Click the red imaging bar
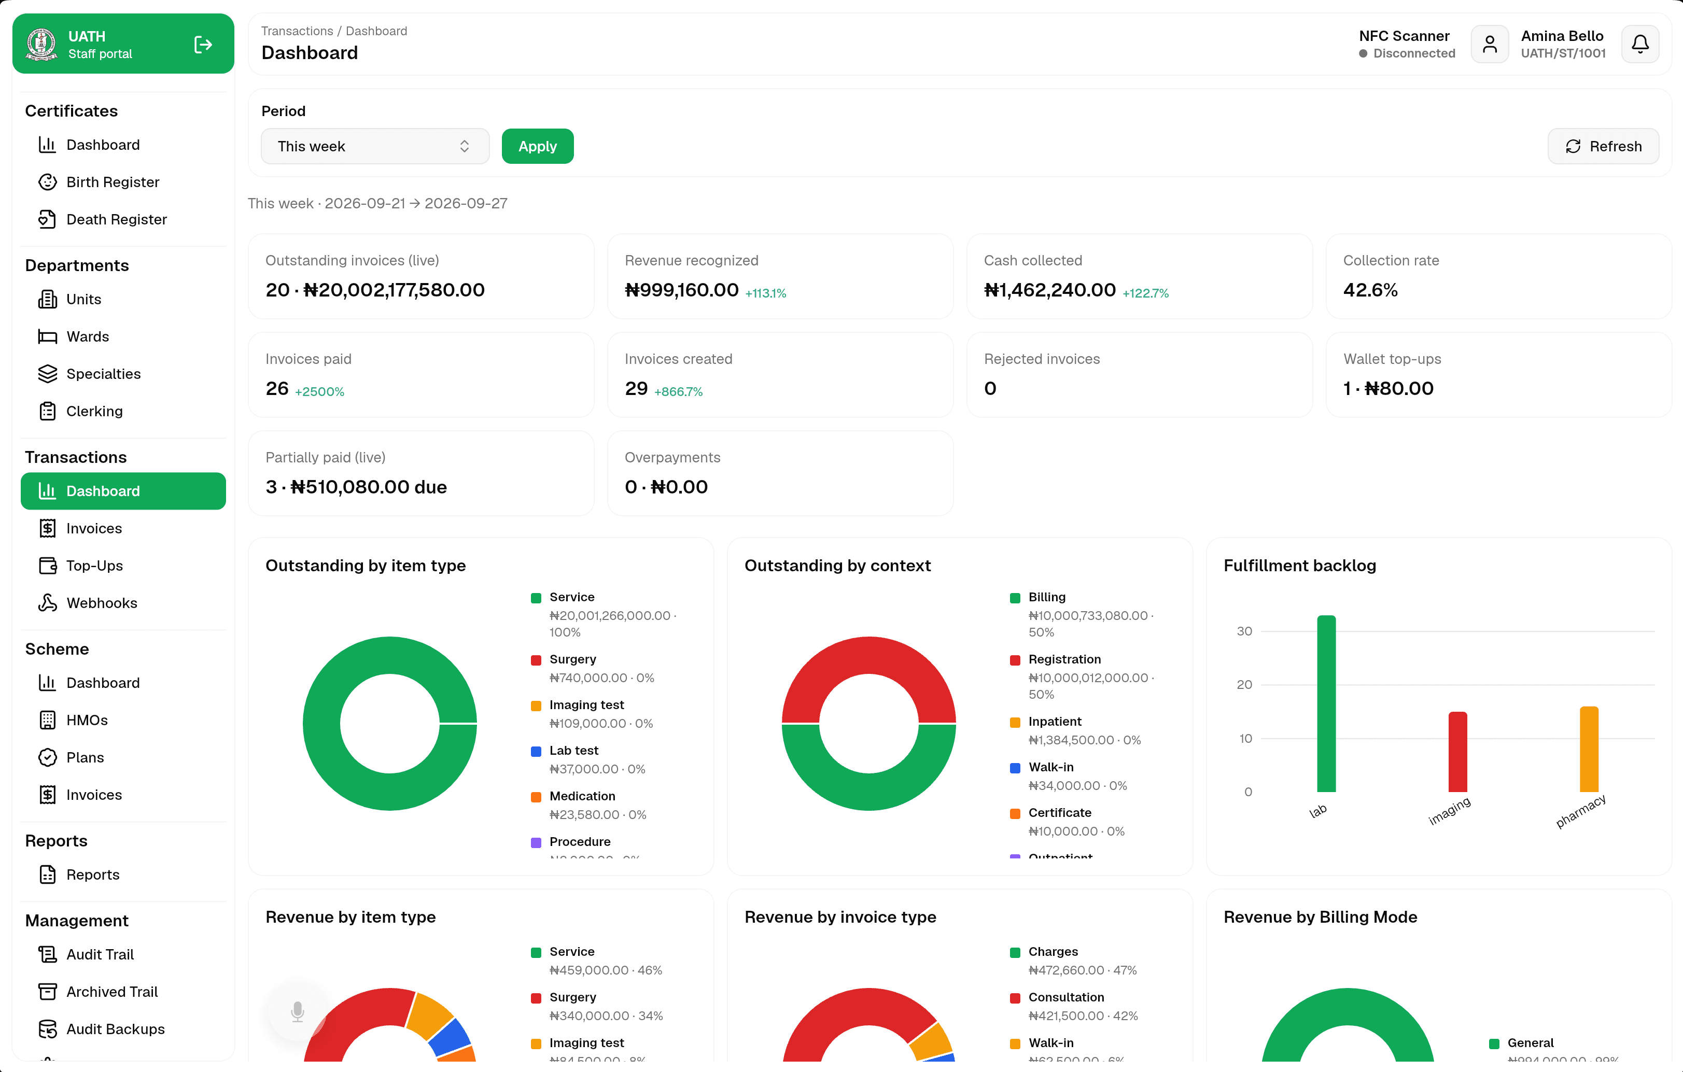 pos(1457,751)
